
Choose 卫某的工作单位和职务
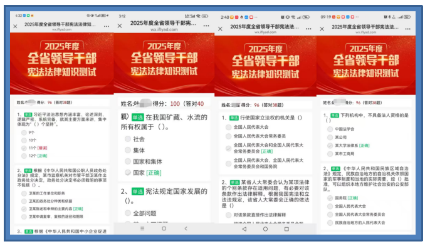(x=43, y=193)
